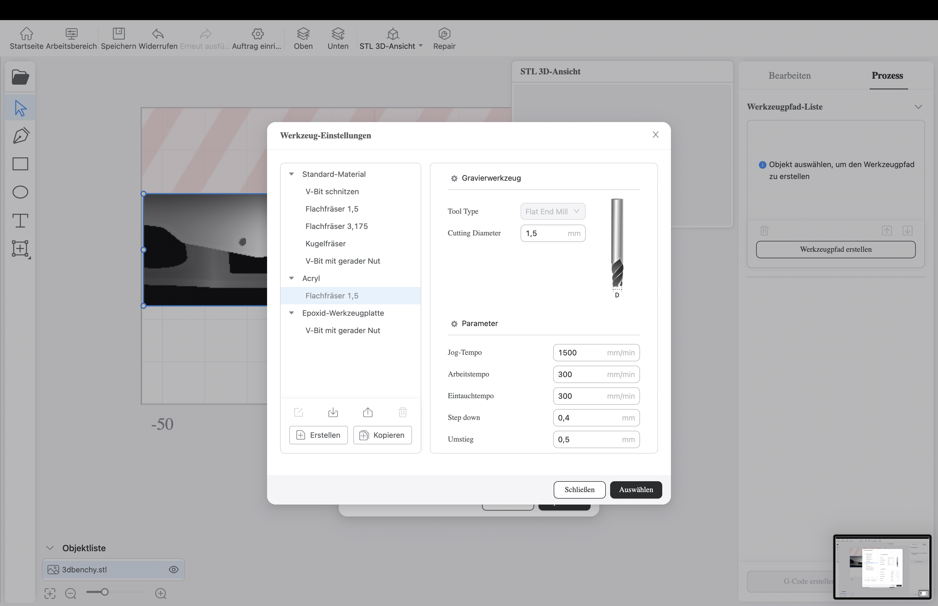Click the import tool icon in dialog
938x606 pixels.
333,412
